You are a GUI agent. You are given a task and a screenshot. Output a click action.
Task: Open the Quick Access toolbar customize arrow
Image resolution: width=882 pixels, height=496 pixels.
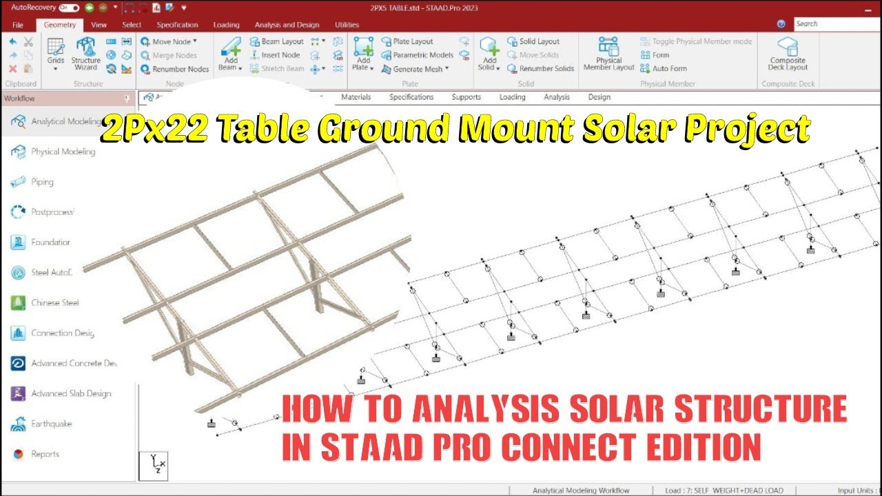(184, 8)
